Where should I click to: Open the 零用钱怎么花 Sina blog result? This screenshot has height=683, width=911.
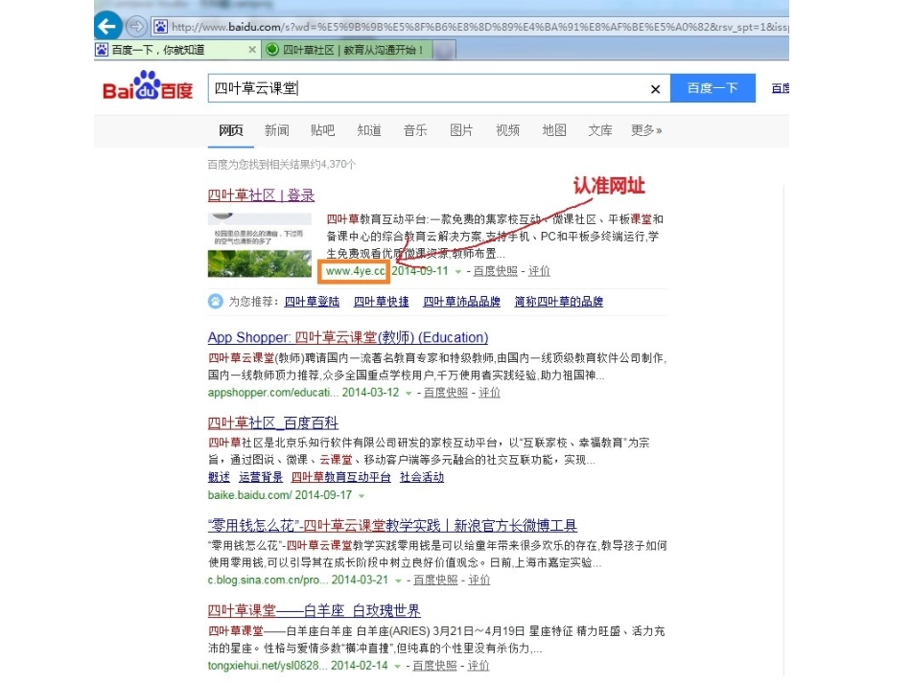tap(392, 525)
